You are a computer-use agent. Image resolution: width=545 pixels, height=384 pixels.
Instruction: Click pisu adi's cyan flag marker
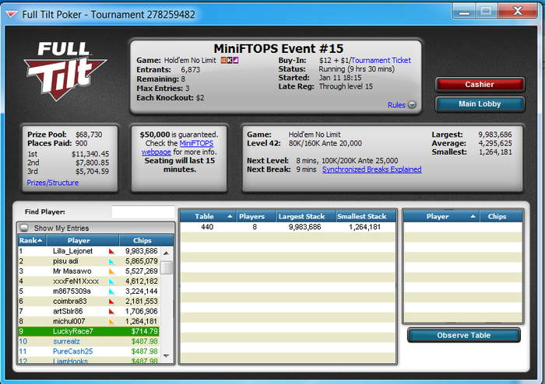tap(111, 261)
